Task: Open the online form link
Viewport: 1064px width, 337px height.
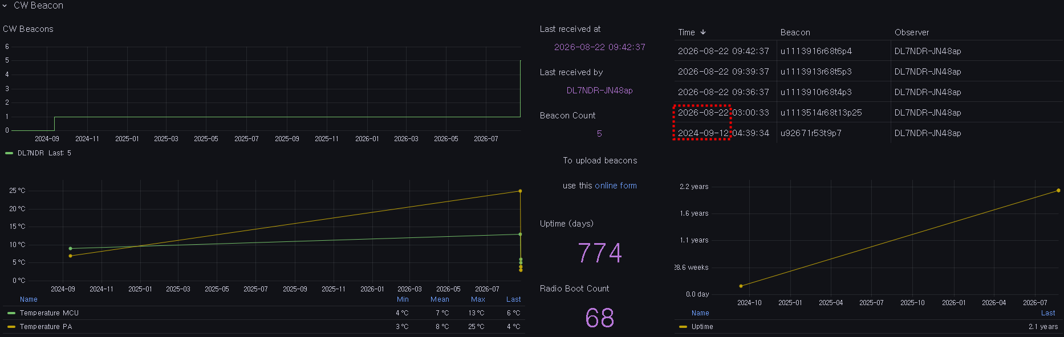Action: (x=616, y=186)
